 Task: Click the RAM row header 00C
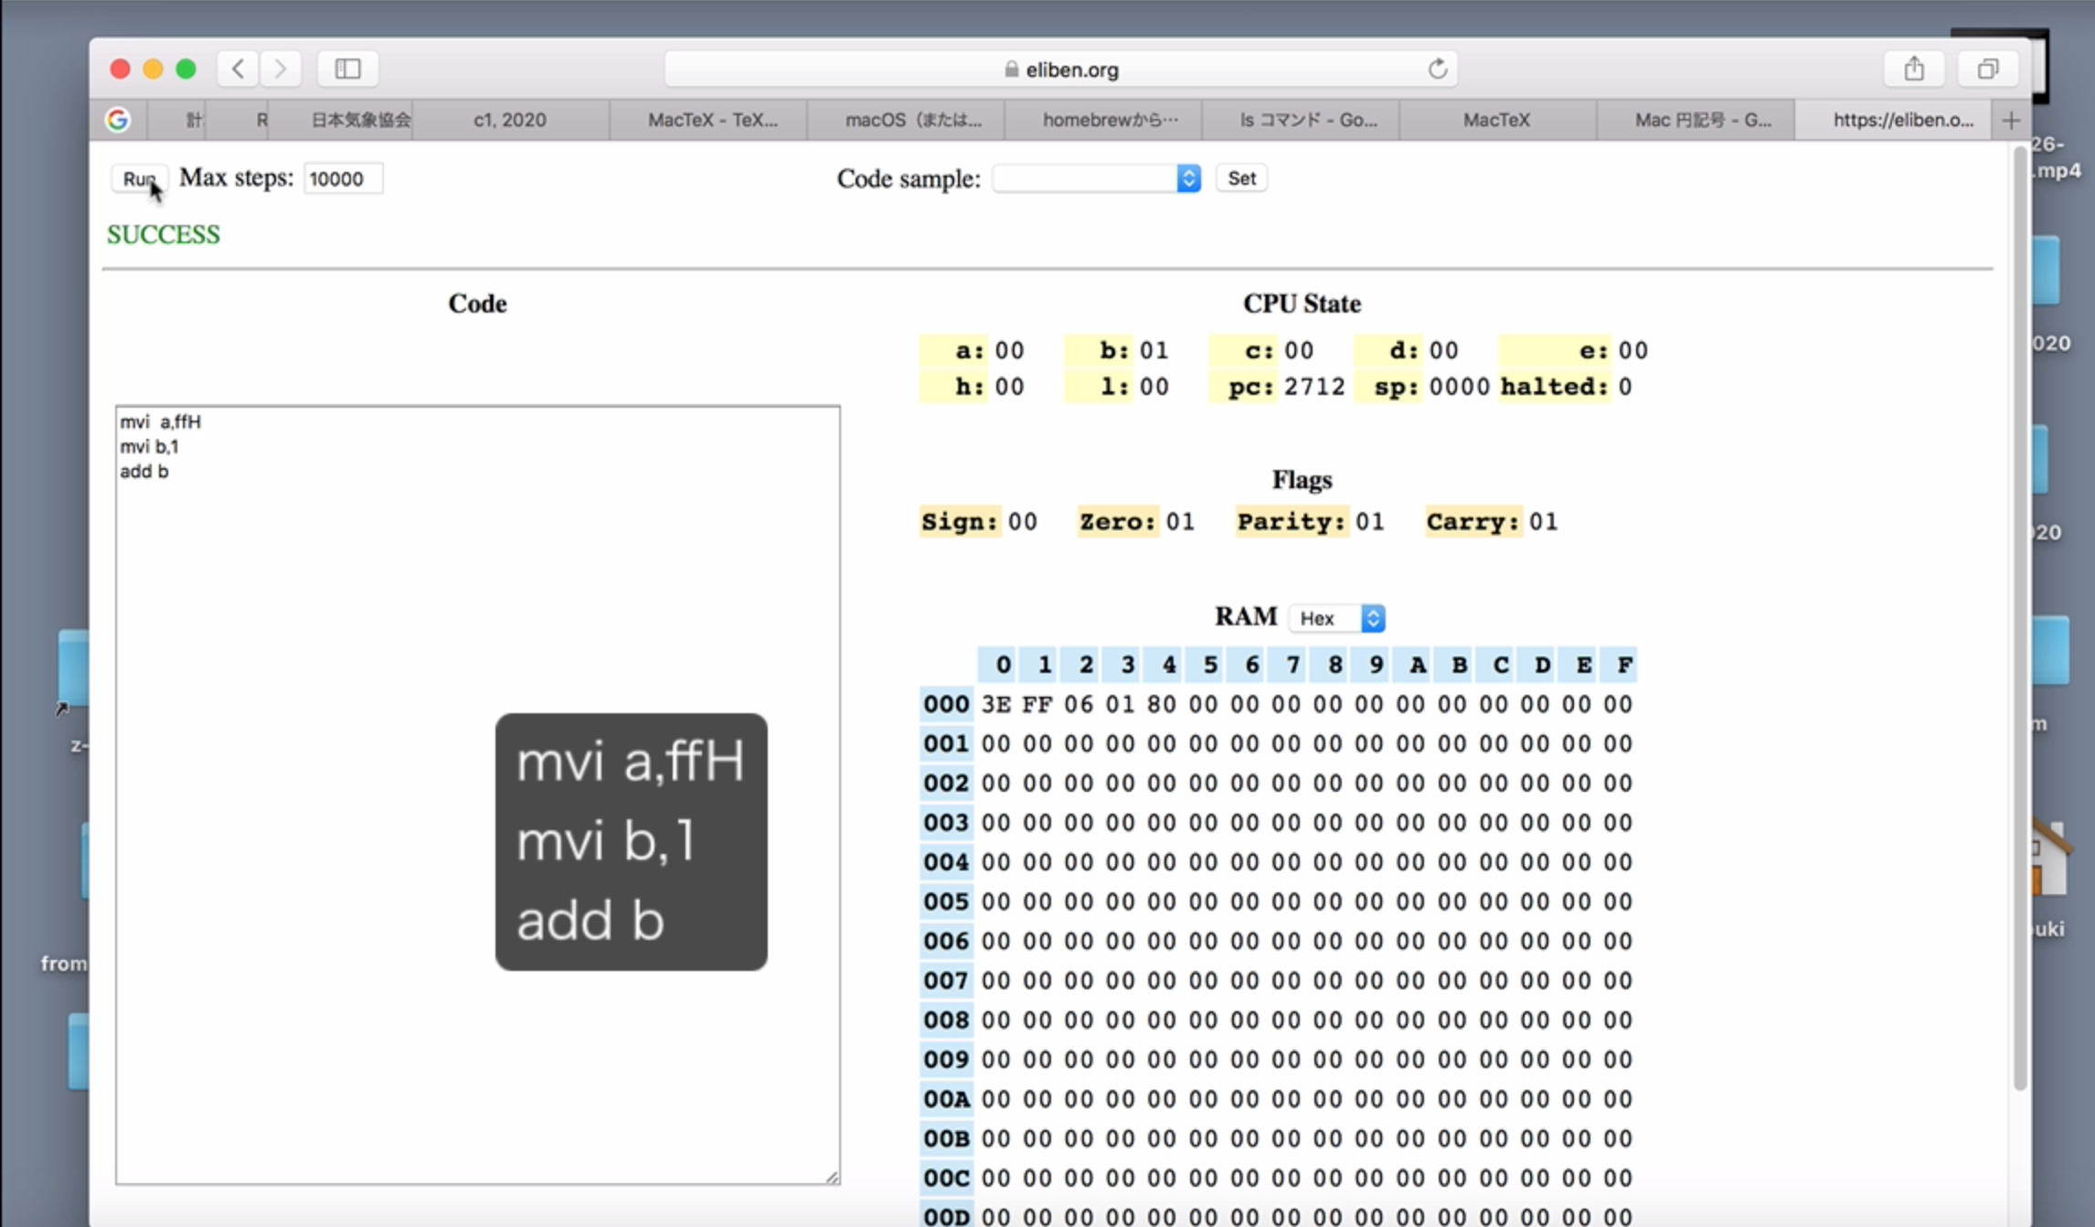pos(946,1178)
